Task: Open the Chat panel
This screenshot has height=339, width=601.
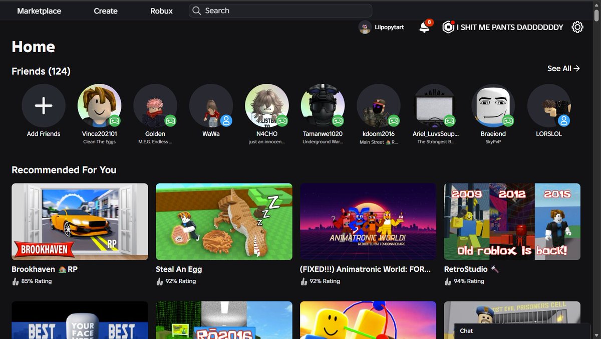Action: (x=522, y=331)
